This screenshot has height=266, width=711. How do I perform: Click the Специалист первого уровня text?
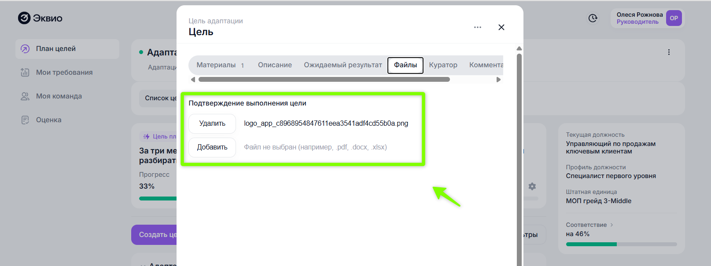click(x=611, y=176)
